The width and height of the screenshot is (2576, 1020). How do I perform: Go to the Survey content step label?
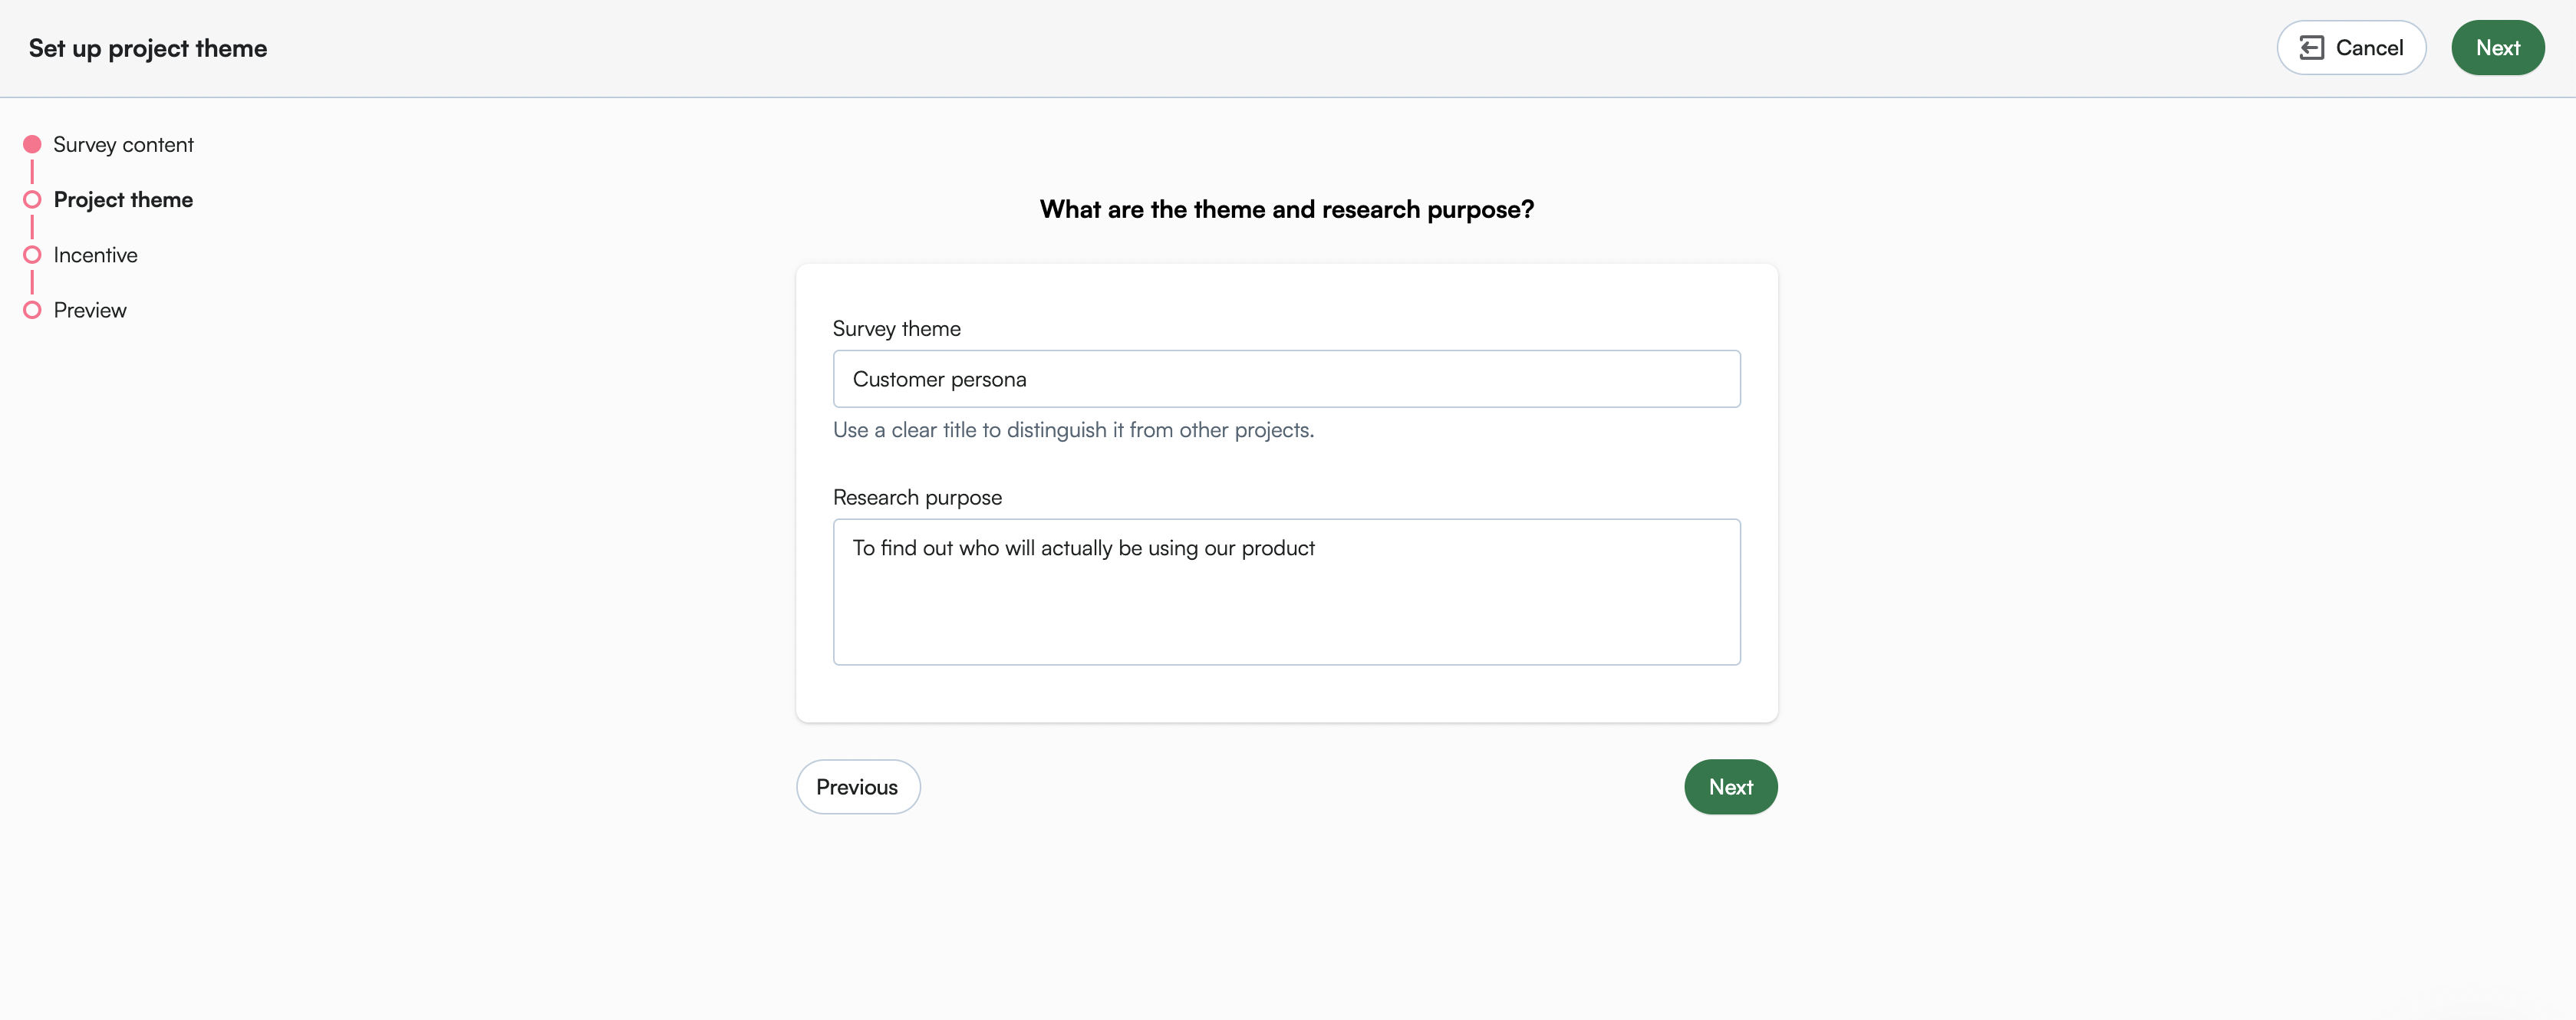(123, 144)
